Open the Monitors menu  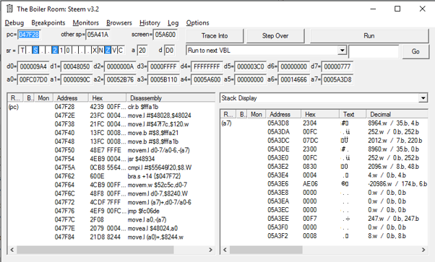(86, 22)
